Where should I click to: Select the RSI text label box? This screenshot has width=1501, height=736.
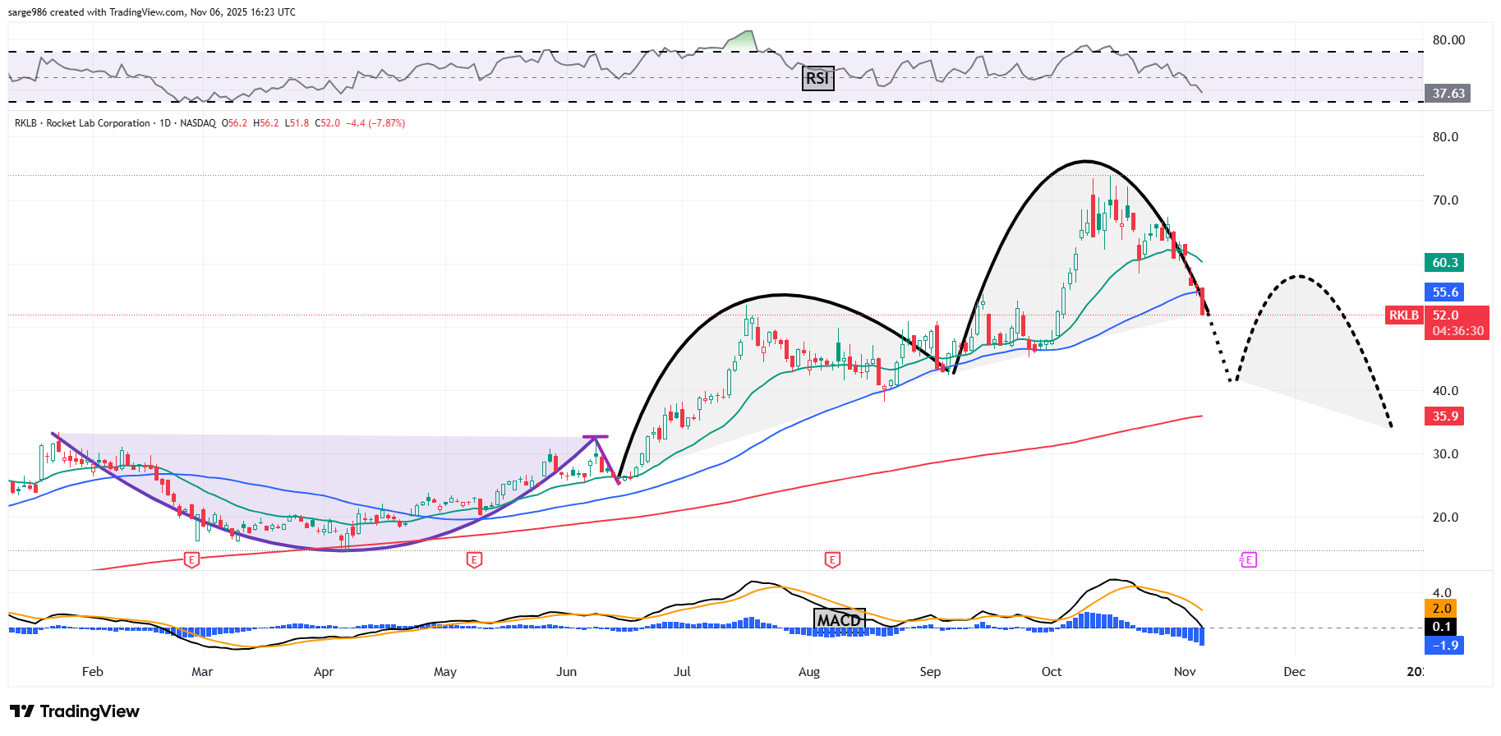pos(817,78)
